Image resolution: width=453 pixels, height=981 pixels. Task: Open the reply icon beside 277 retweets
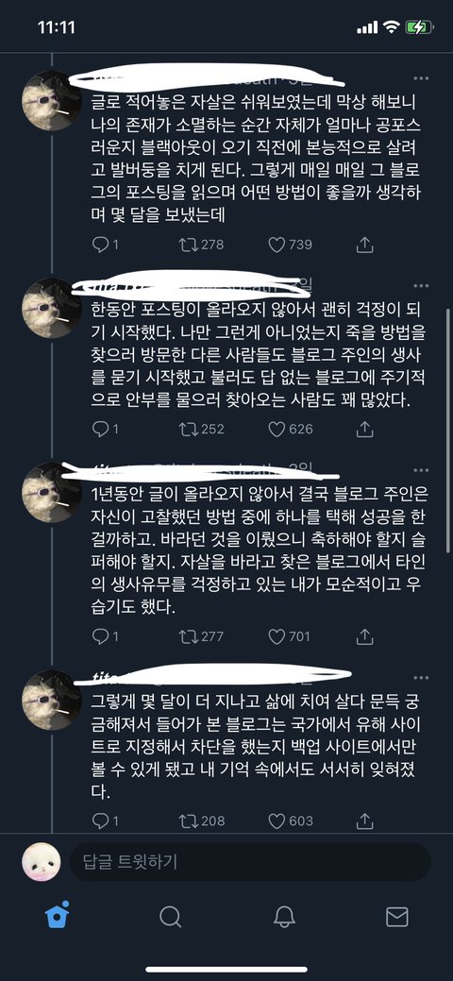pyautogui.click(x=101, y=636)
